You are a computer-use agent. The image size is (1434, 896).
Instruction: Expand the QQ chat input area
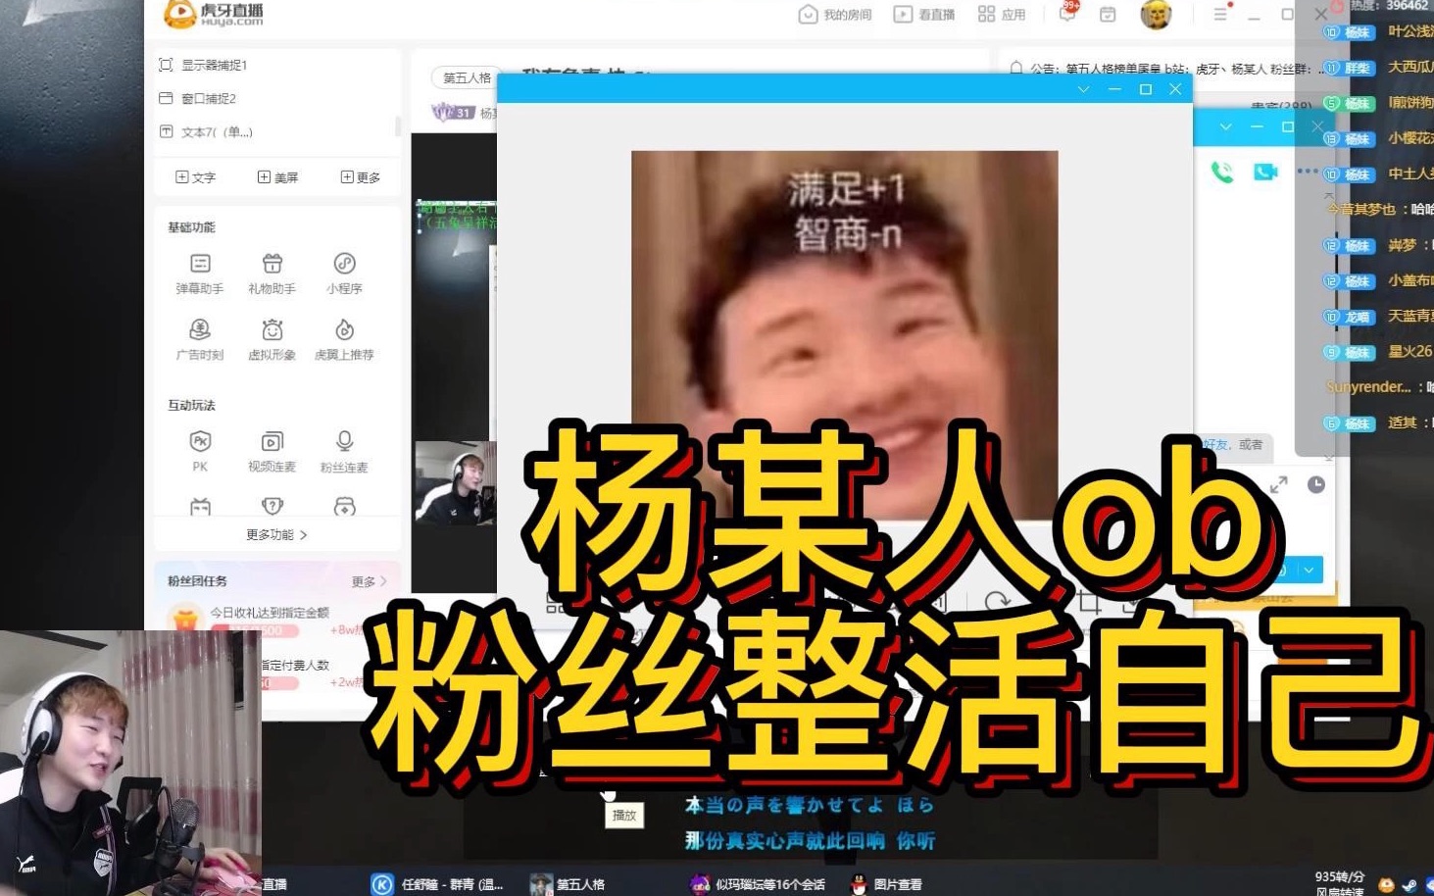point(1279,485)
